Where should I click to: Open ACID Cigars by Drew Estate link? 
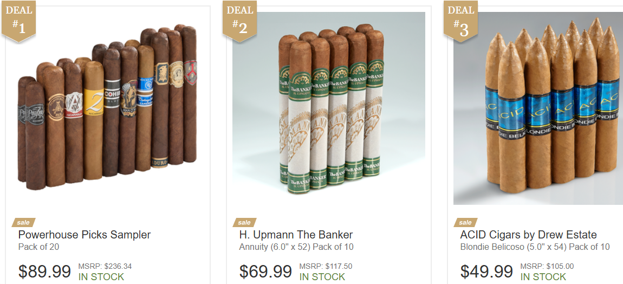point(528,235)
